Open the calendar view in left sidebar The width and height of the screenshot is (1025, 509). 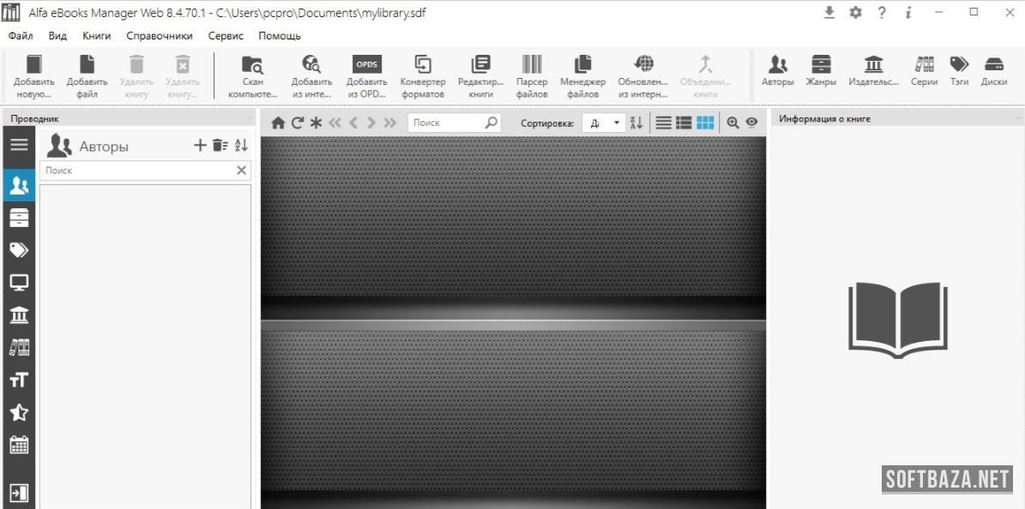[19, 445]
